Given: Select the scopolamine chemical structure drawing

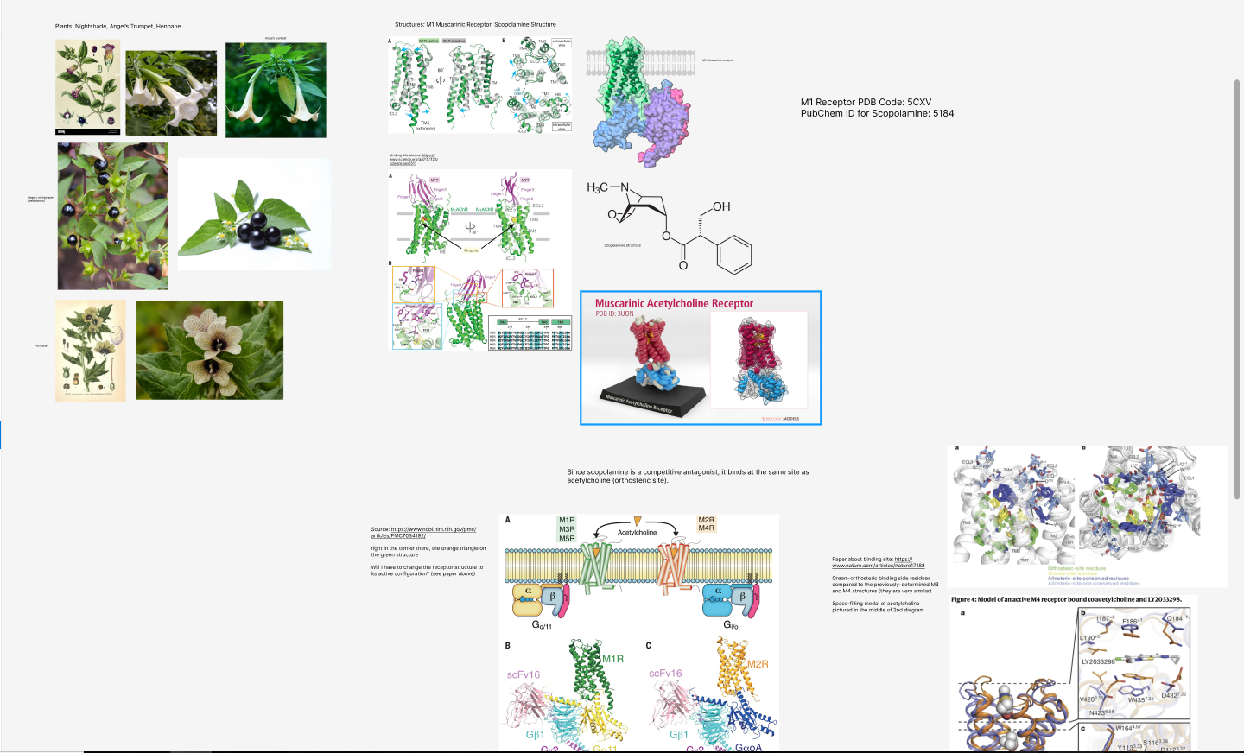Looking at the screenshot, I should click(670, 226).
